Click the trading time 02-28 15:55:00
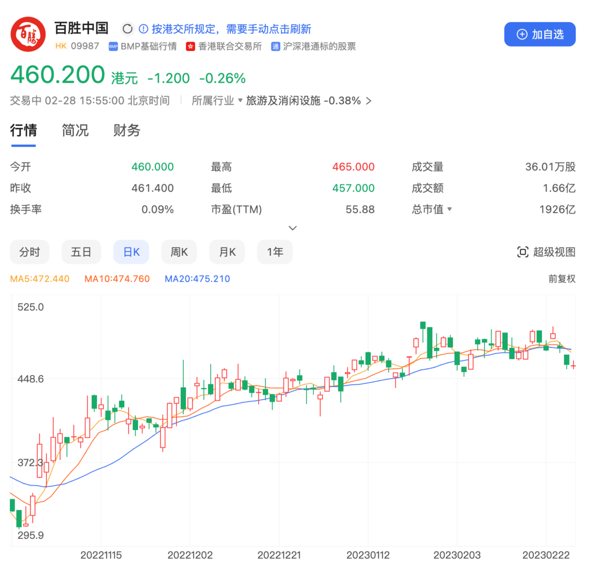This screenshot has height=570, width=591. click(84, 101)
